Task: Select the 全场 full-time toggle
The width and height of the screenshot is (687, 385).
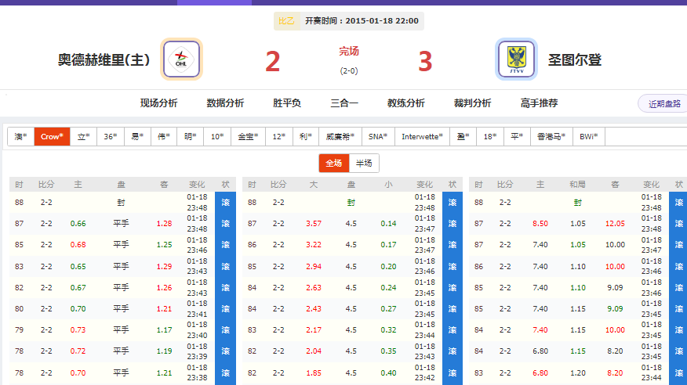Action: coord(333,163)
